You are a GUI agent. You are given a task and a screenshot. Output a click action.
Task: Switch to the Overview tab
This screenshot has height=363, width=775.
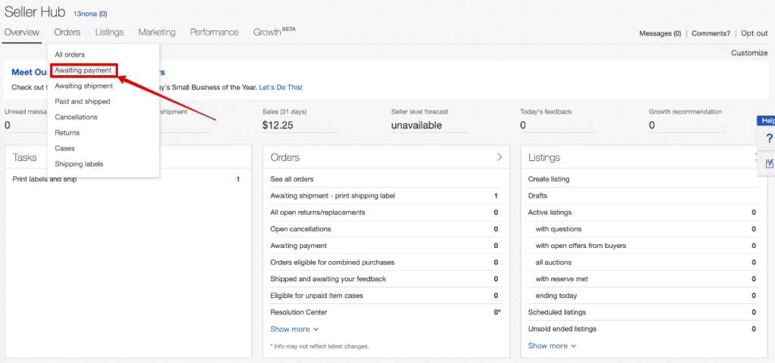tap(21, 32)
